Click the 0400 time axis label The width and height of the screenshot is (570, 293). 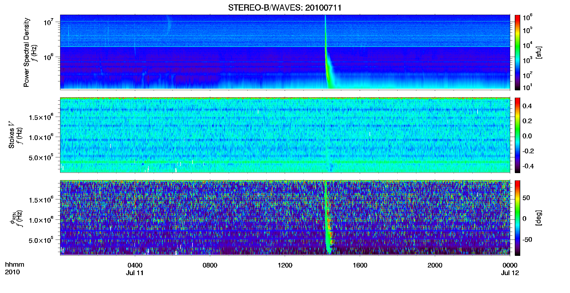pyautogui.click(x=135, y=265)
